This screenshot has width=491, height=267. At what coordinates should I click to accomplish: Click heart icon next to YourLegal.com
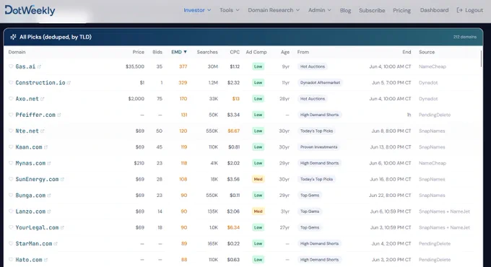point(11,227)
